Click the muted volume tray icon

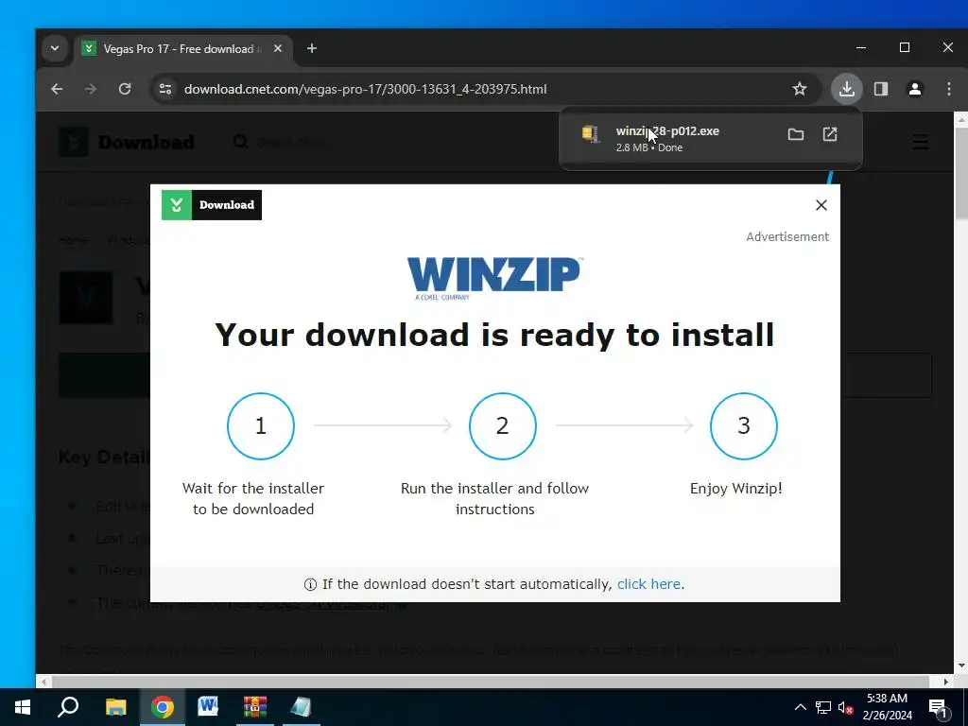point(845,707)
